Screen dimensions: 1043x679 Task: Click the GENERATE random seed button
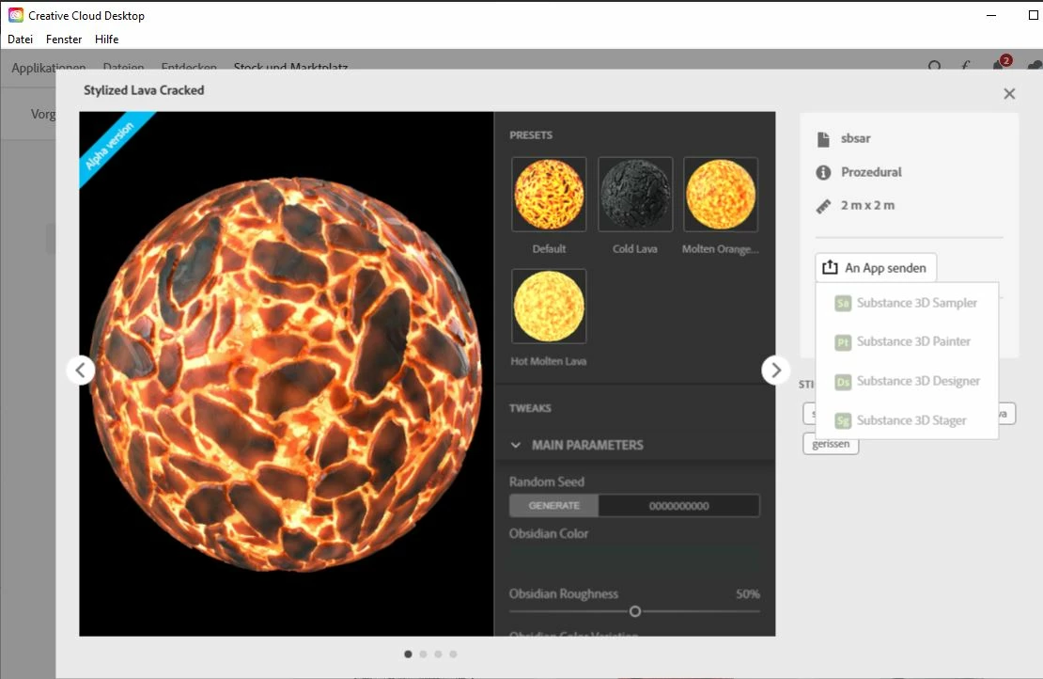[x=553, y=505]
